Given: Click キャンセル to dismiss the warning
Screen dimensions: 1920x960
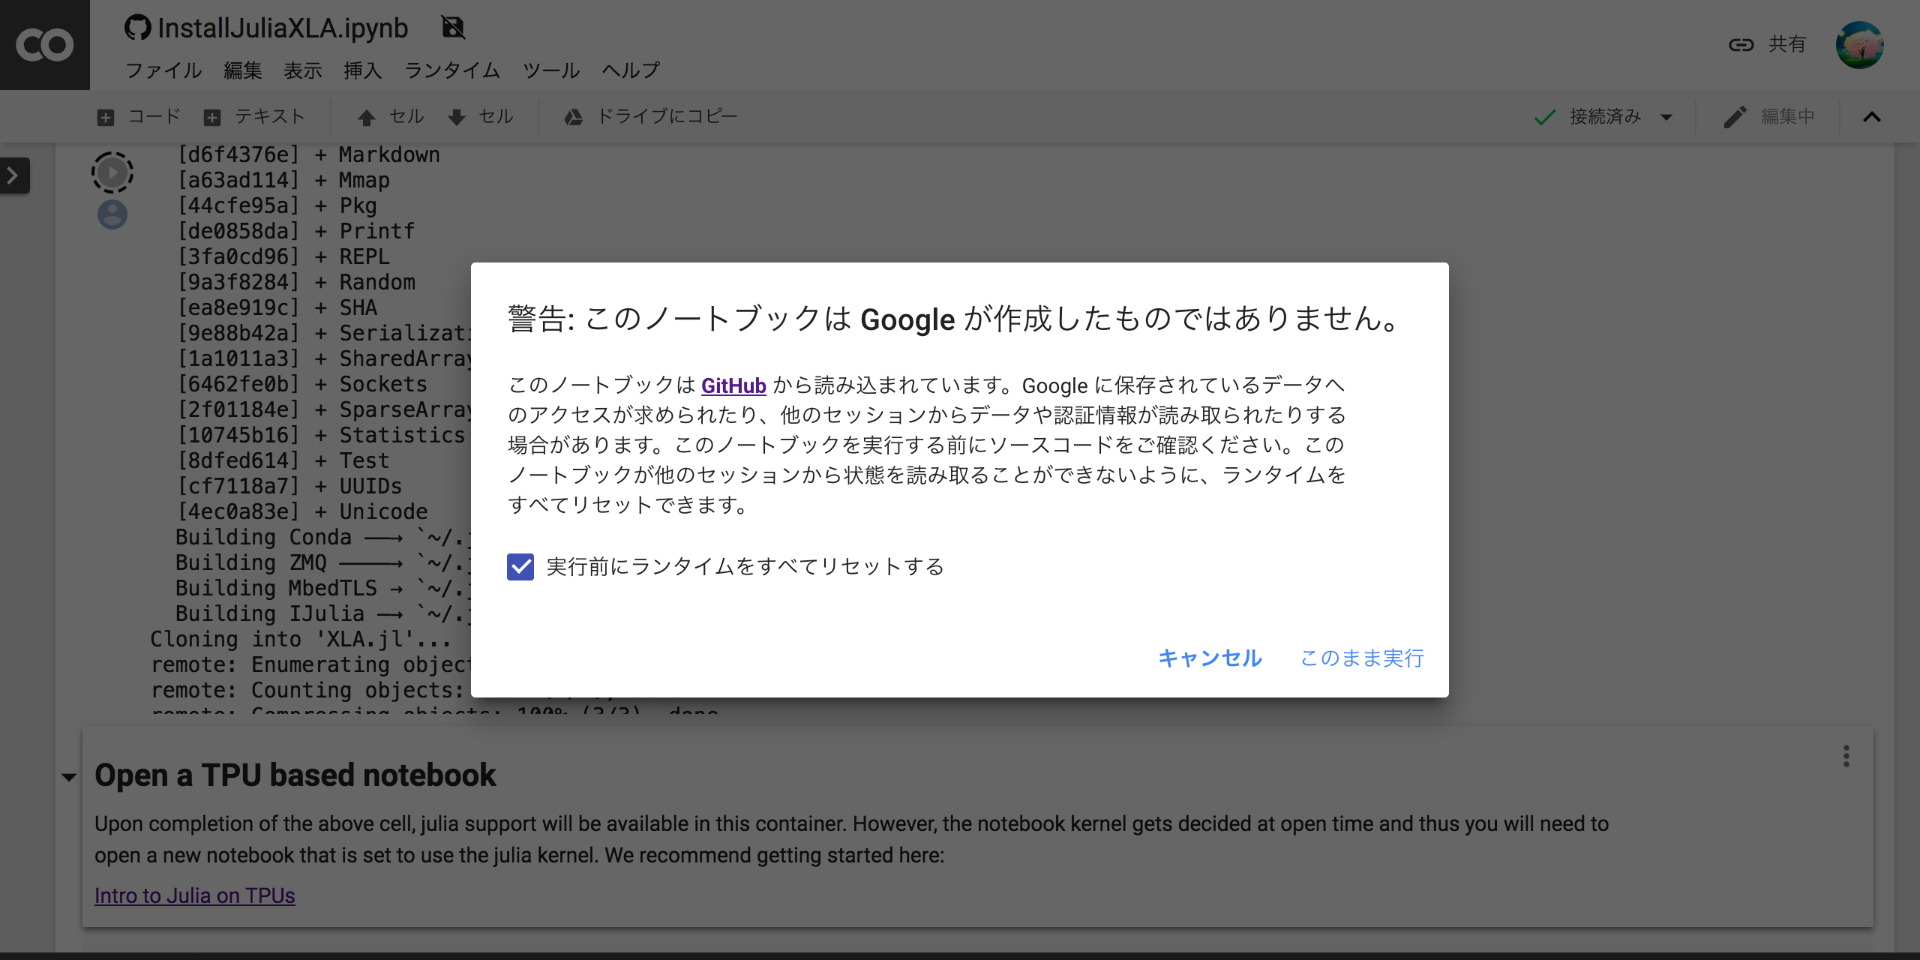Looking at the screenshot, I should point(1210,658).
